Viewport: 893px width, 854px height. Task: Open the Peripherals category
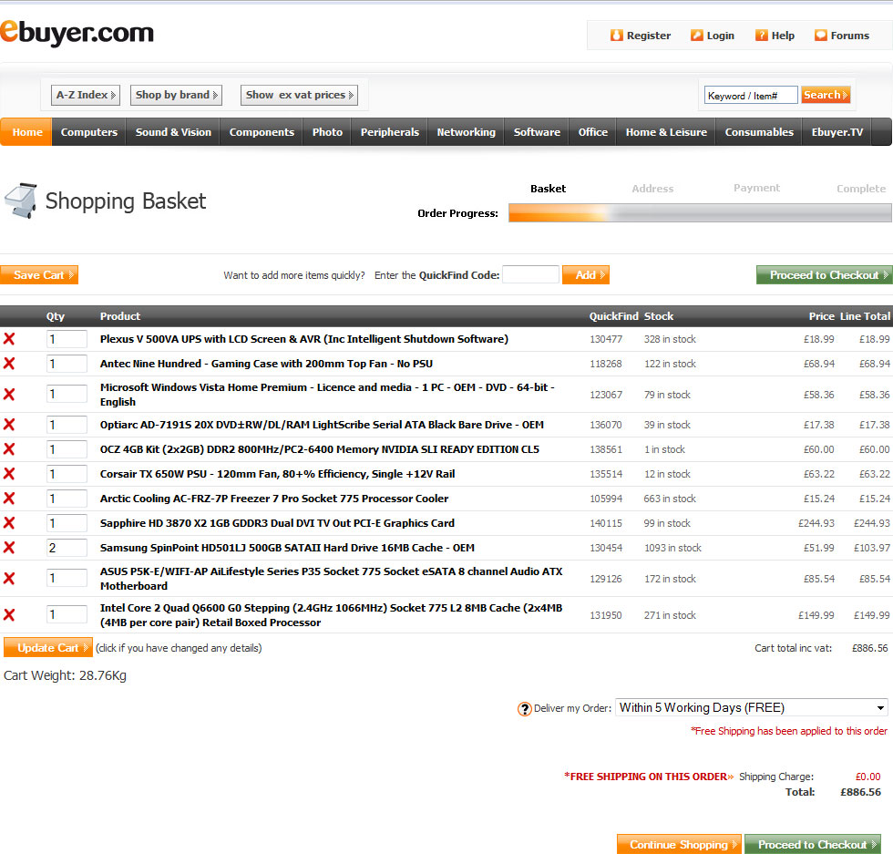[x=390, y=132]
